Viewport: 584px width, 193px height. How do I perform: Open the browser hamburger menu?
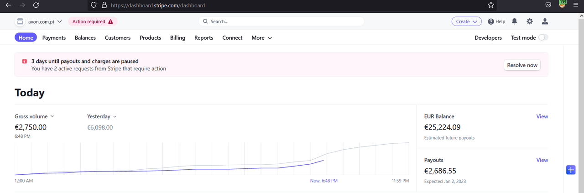click(576, 5)
